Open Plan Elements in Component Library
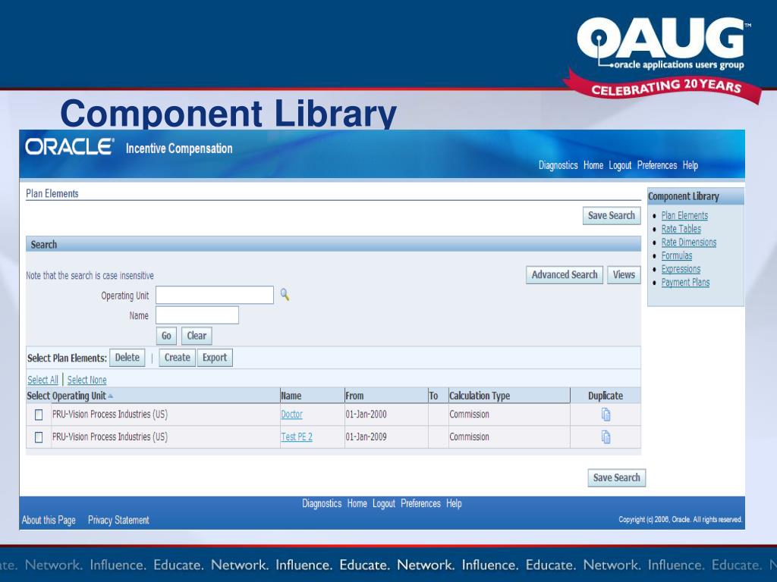 tap(684, 215)
